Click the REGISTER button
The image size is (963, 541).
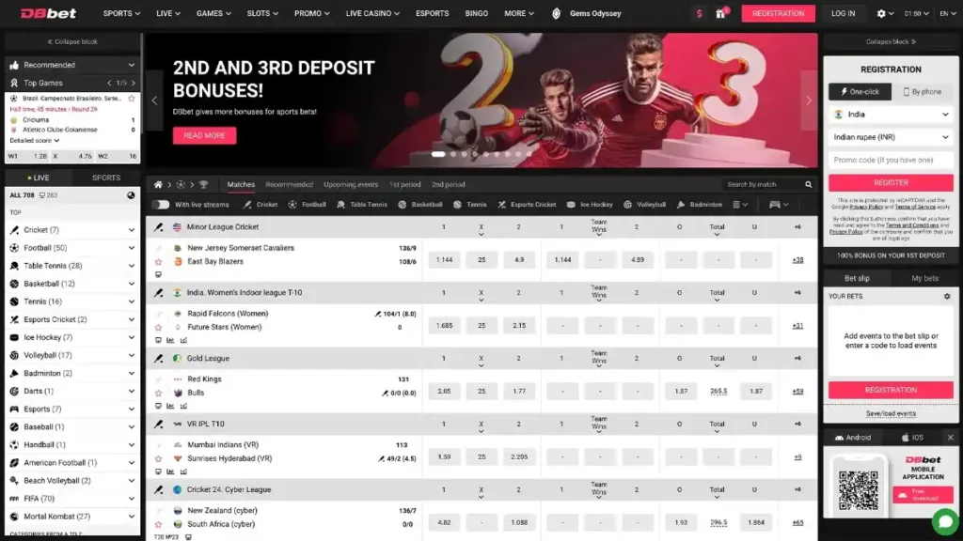pyautogui.click(x=892, y=182)
